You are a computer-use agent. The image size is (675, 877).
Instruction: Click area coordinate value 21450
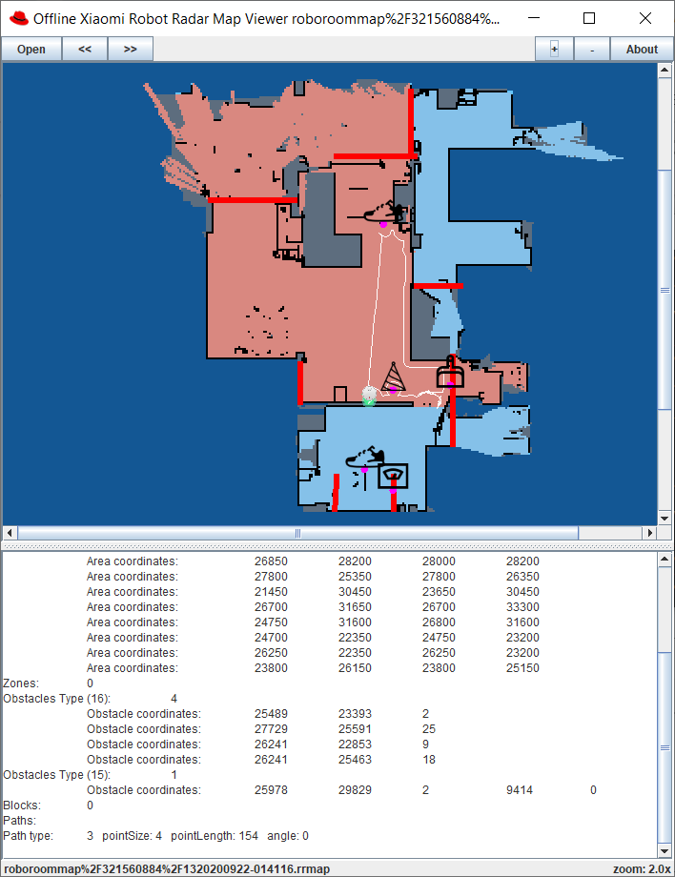coord(271,592)
